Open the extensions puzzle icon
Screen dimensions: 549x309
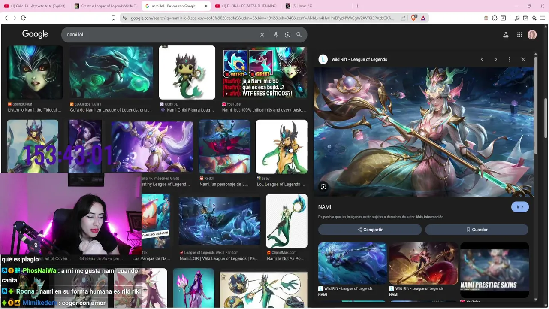(495, 18)
